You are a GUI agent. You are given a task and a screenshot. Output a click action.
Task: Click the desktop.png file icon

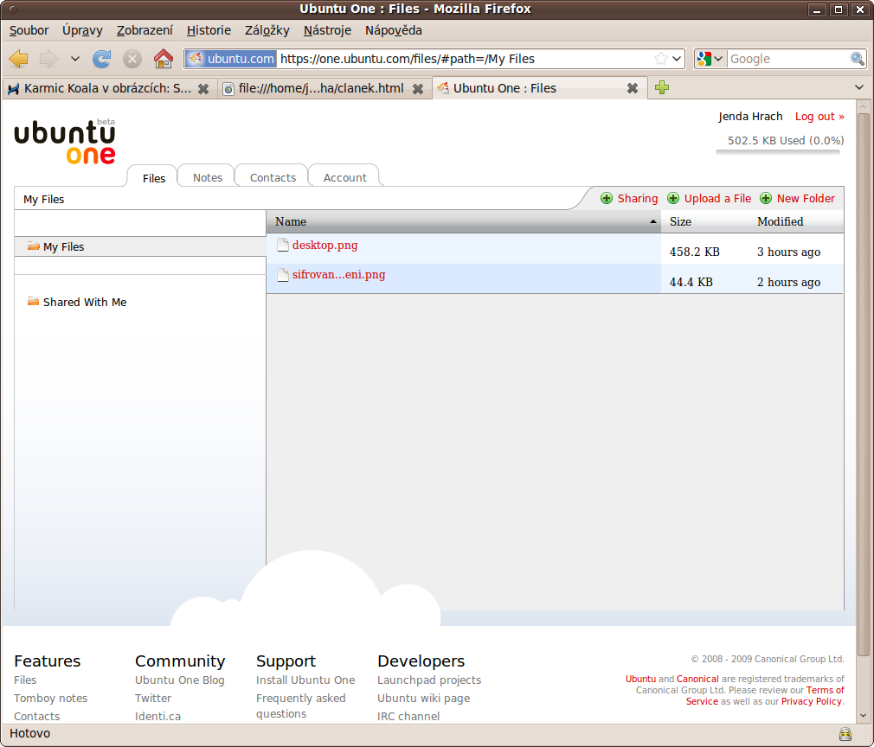tap(283, 245)
